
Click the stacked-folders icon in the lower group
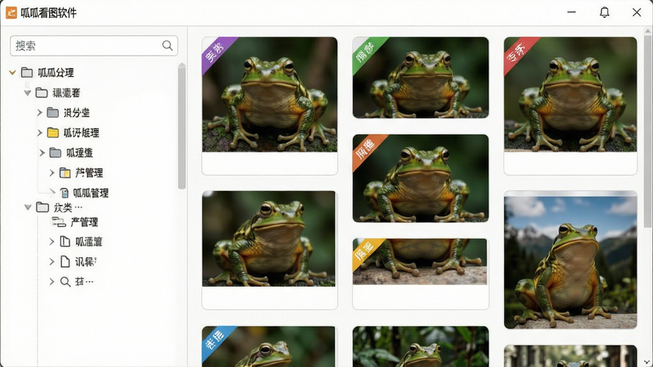tap(59, 222)
